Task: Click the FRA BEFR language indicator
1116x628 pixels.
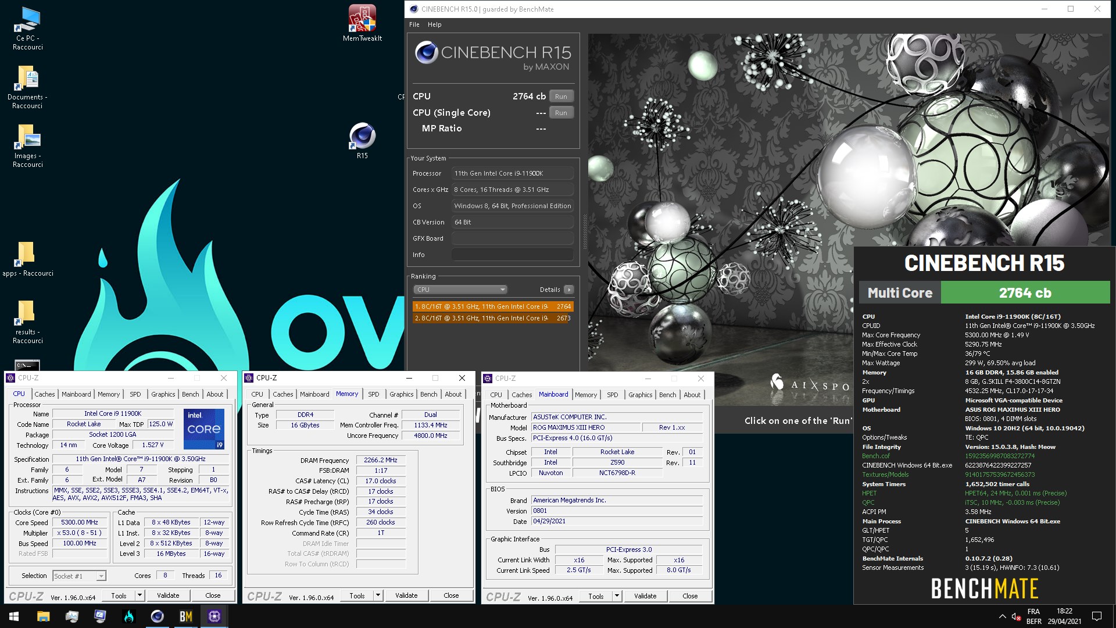Action: click(x=1033, y=616)
